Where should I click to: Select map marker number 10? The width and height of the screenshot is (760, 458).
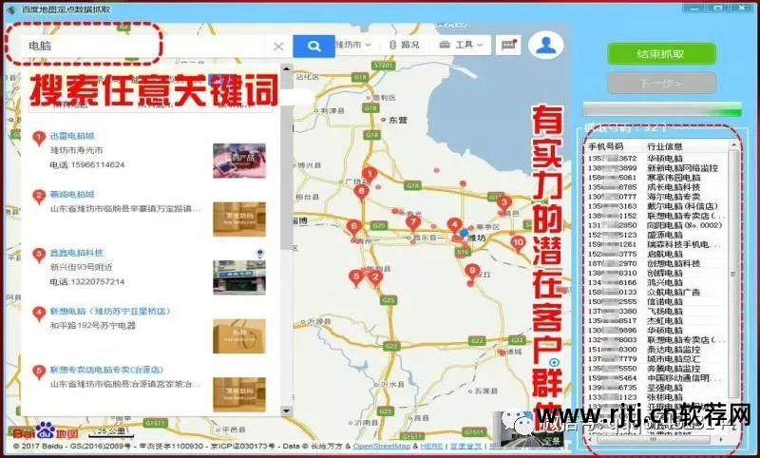[518, 244]
